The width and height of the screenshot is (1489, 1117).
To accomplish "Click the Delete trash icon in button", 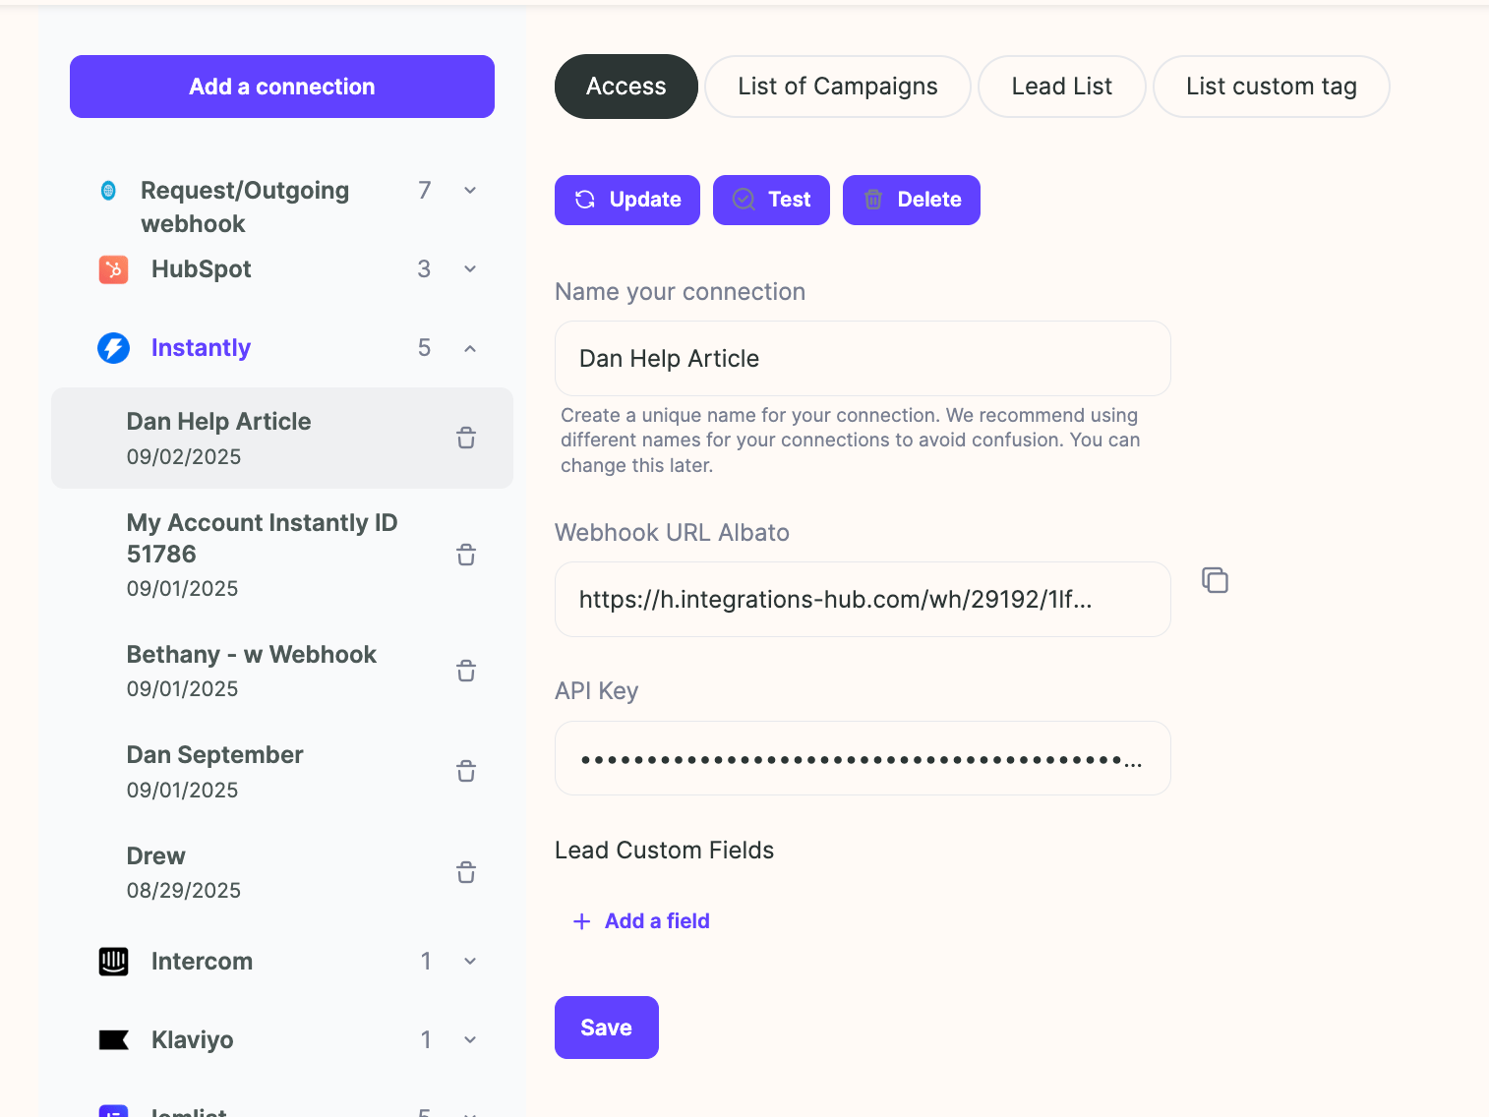I will [873, 200].
